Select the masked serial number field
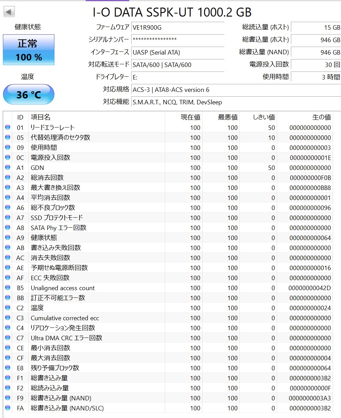 (178, 40)
